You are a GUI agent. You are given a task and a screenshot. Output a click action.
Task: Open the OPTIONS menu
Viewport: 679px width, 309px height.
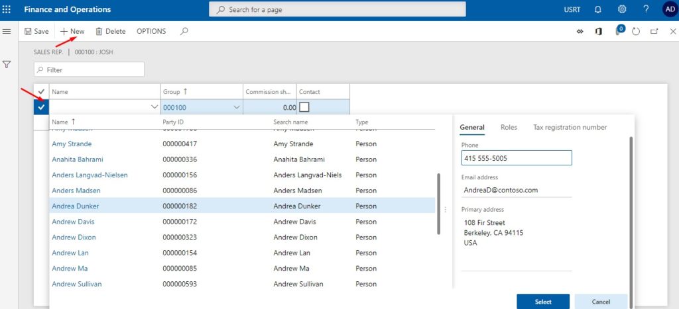pyautogui.click(x=151, y=31)
